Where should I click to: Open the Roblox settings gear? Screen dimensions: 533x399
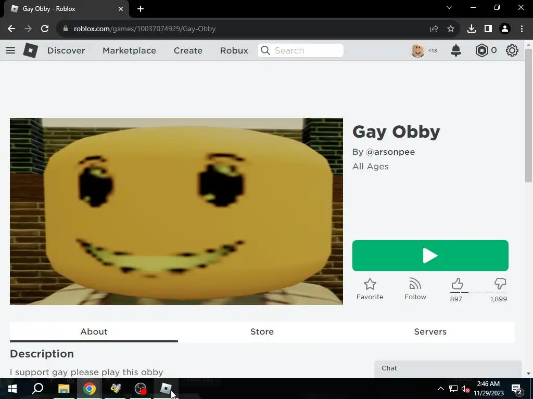[512, 50]
